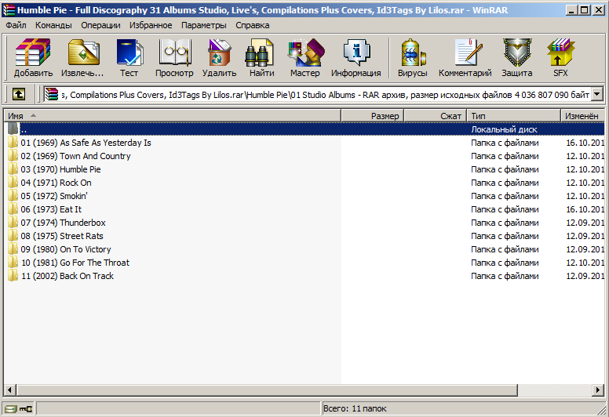Screen dimensions: 609x417
Task: Click the disk icon in status bar
Action: click(11, 408)
